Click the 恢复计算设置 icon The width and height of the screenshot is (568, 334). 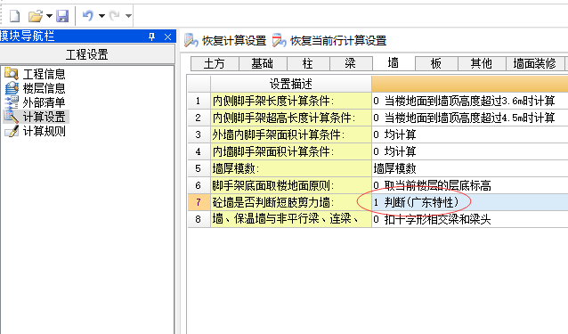(191, 40)
